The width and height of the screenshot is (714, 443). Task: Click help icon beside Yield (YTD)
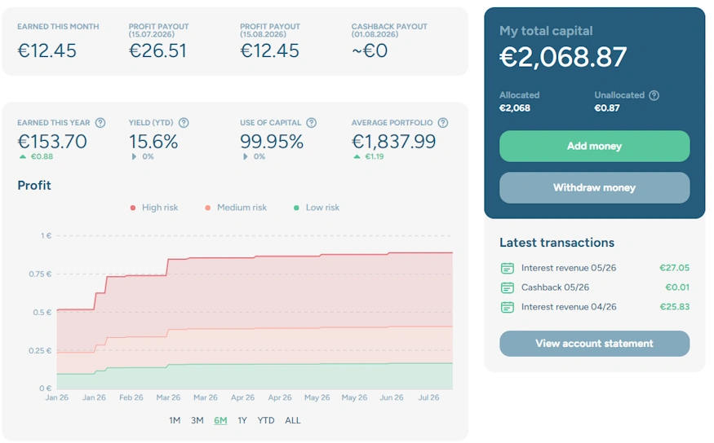[184, 123]
